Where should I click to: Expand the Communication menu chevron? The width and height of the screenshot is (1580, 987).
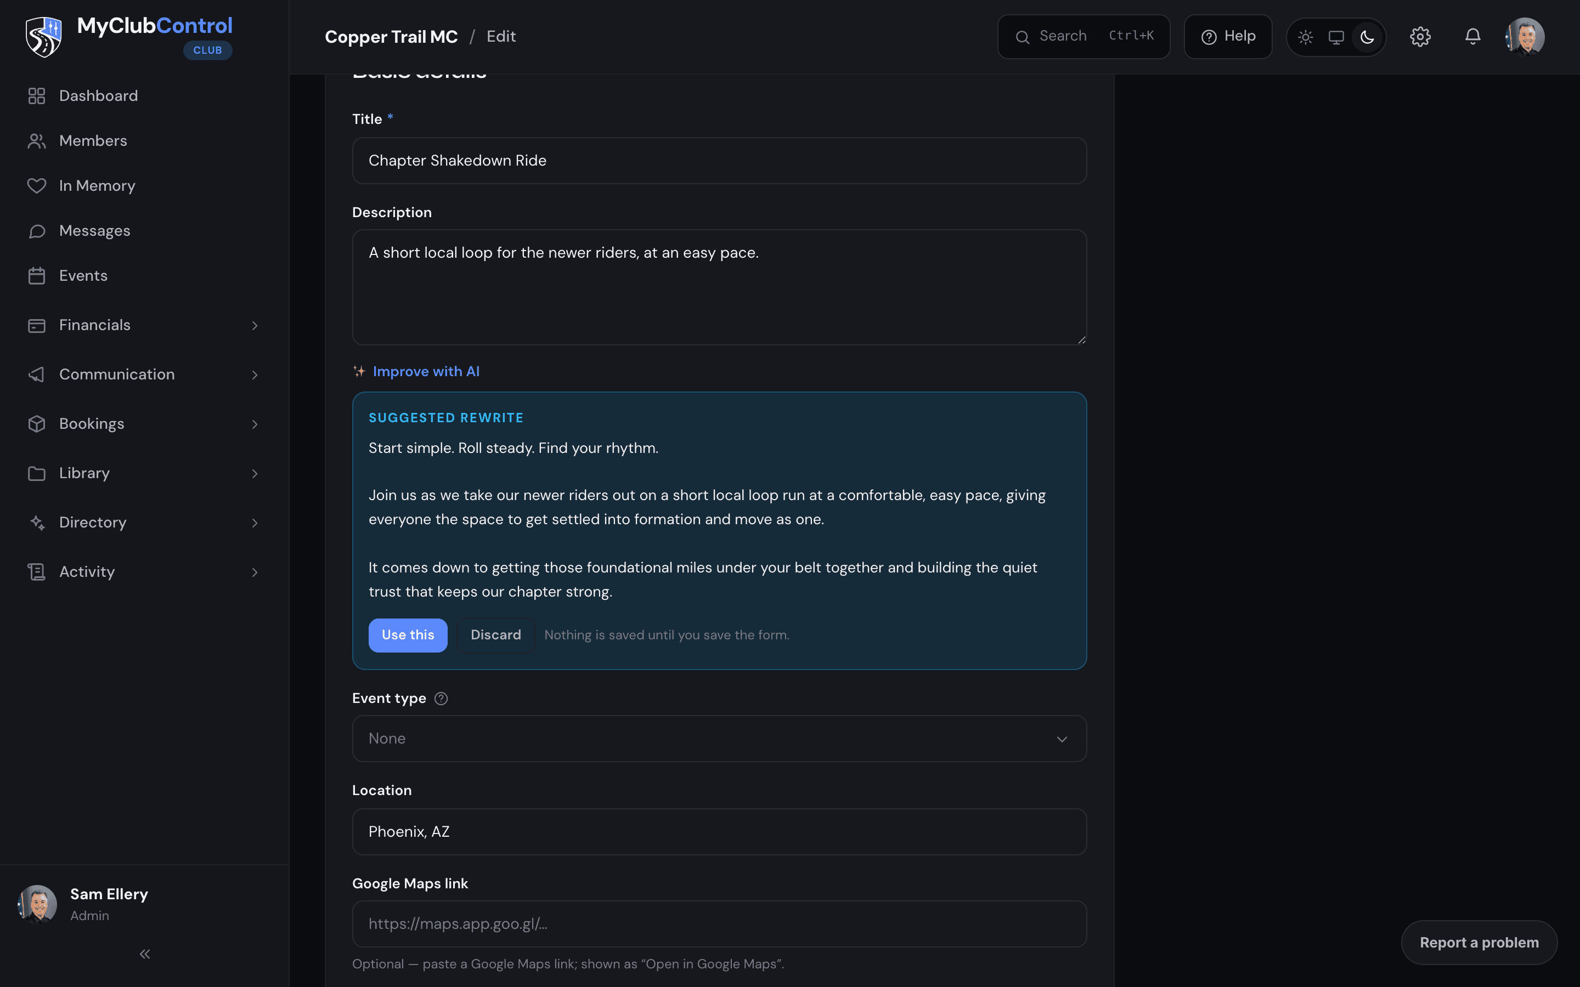[255, 375]
